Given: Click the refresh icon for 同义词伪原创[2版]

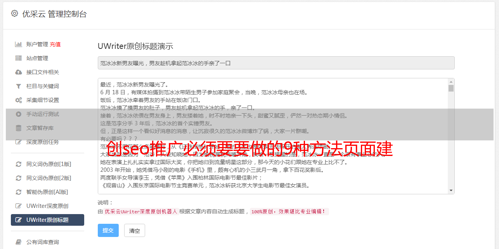Looking at the screenshot, I should pyautogui.click(x=18, y=178).
